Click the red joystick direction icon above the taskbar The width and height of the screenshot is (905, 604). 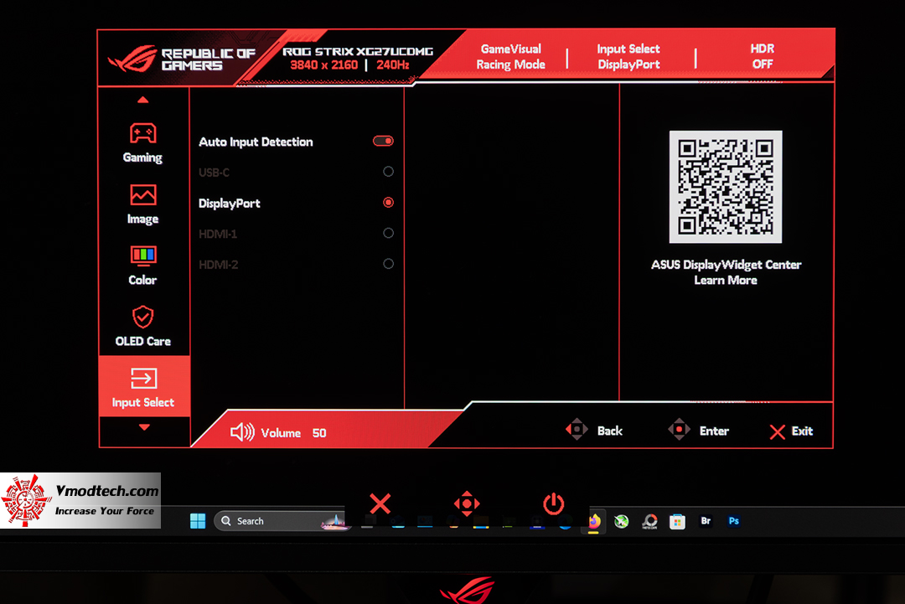467,503
